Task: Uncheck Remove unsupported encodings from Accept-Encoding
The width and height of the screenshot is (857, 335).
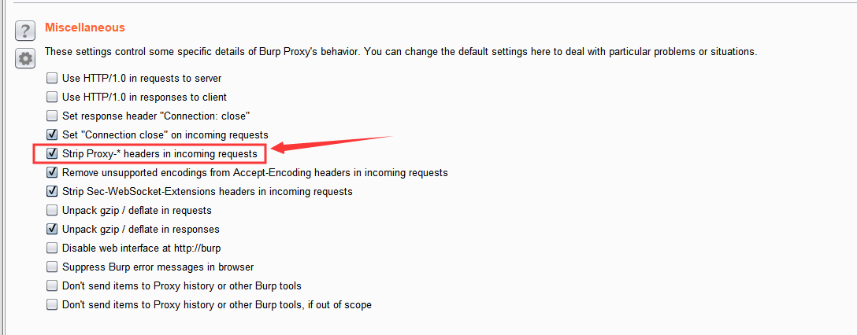Action: (x=52, y=172)
